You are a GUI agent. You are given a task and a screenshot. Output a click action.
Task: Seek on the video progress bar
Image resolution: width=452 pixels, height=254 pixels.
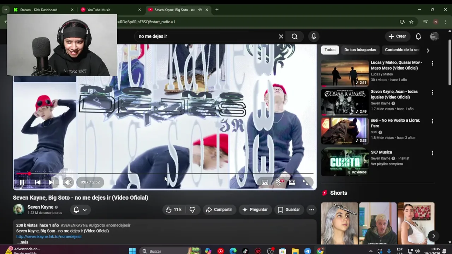[165, 174]
